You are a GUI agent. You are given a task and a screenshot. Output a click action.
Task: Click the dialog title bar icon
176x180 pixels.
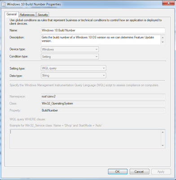click(x=3, y=4)
